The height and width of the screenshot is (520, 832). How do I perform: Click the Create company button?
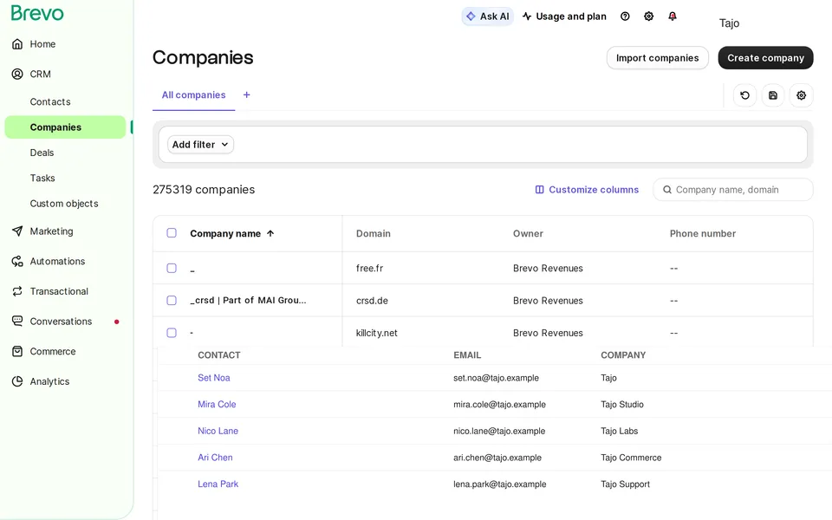(765, 58)
